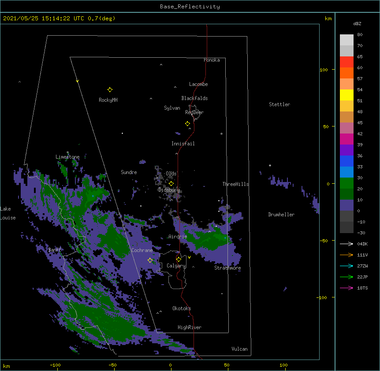Click the Drumheller town label
Screen dimensions: 380x371
(281, 215)
